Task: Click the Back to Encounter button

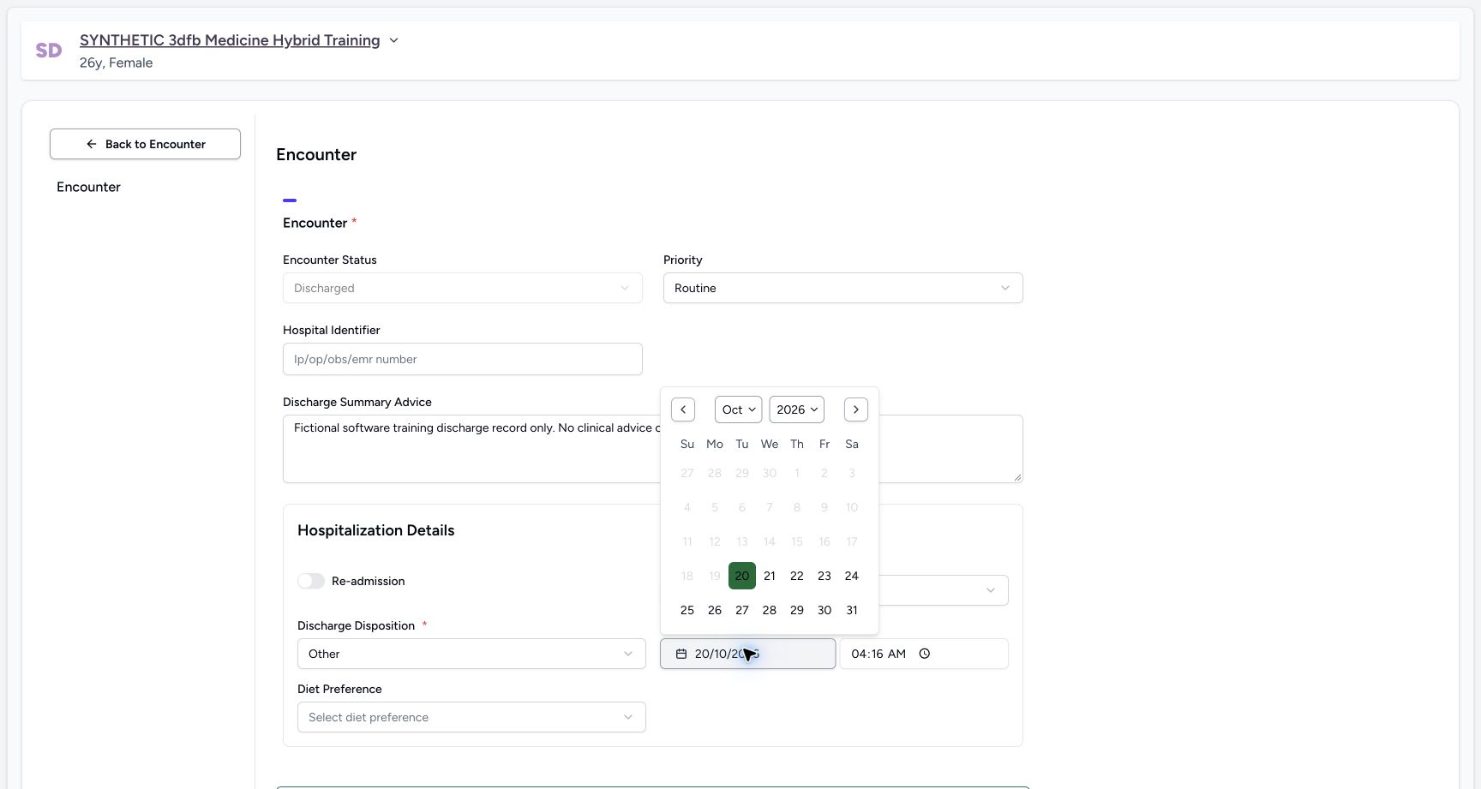Action: point(145,144)
